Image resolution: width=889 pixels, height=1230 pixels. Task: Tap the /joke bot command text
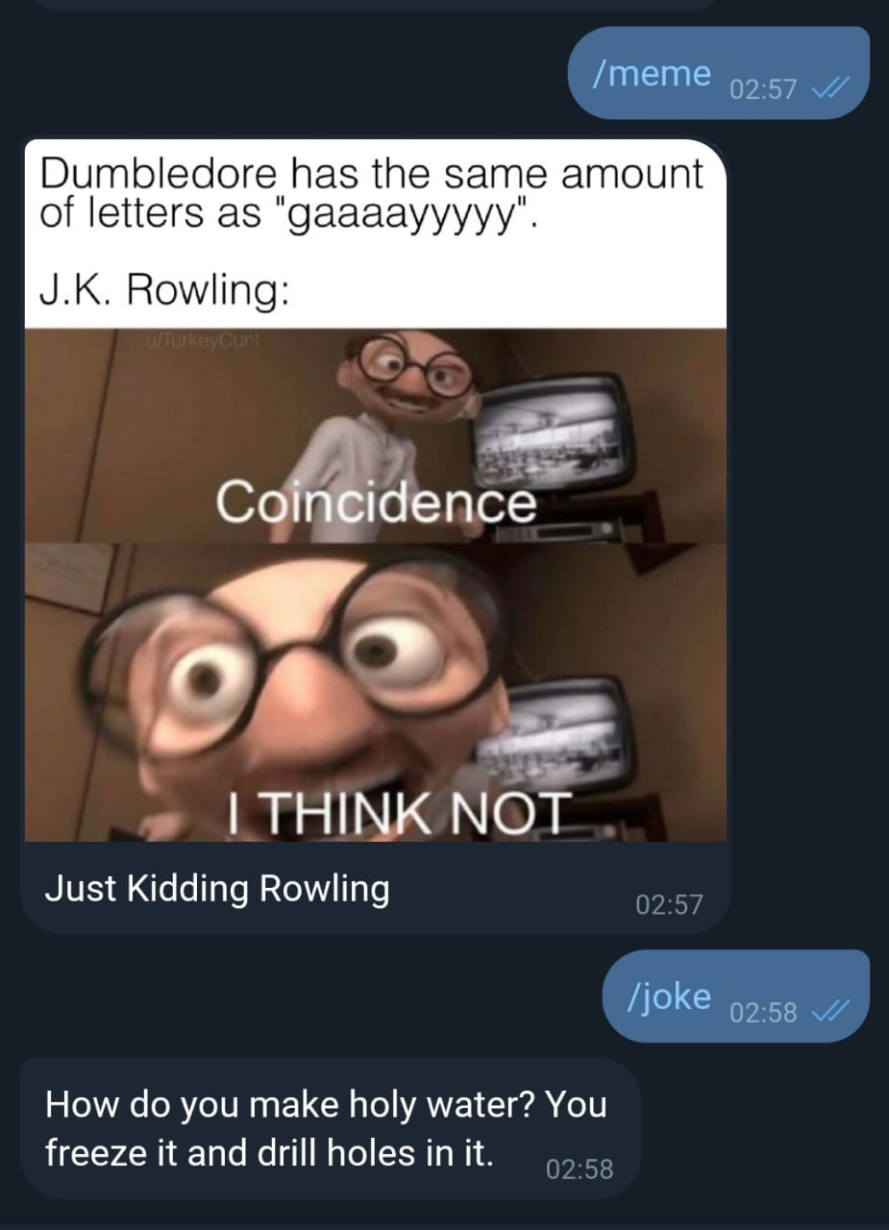(669, 996)
